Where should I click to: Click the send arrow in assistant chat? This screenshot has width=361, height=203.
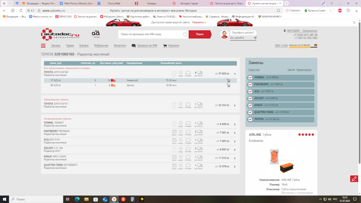(255, 38)
